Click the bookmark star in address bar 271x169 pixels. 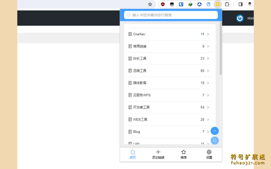(150, 4)
